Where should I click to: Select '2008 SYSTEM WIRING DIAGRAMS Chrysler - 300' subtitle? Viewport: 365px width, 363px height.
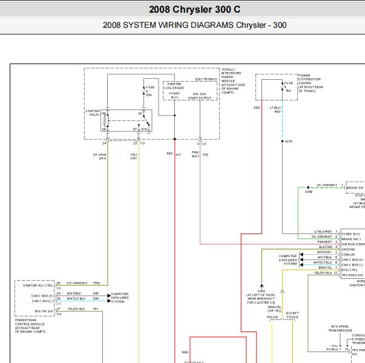pyautogui.click(x=194, y=25)
